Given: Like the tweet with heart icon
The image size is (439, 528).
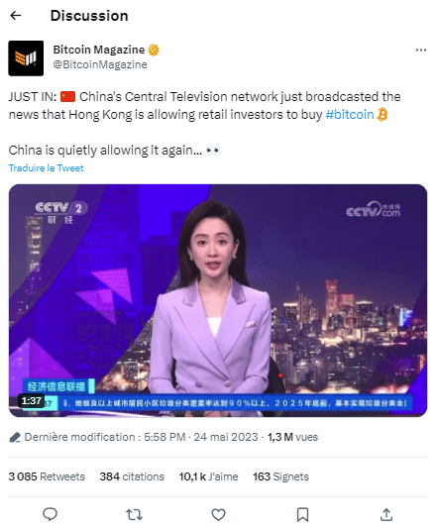Looking at the screenshot, I should coord(218,514).
